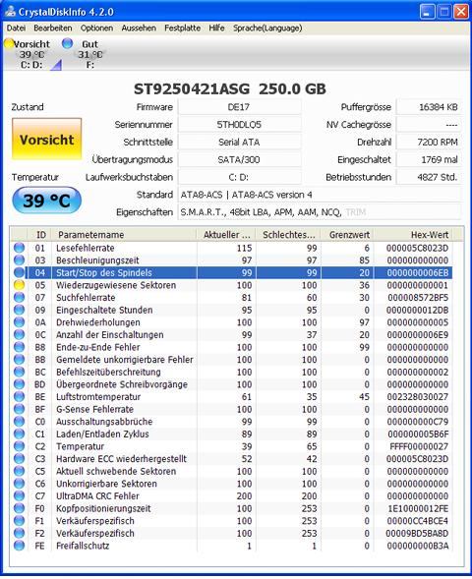This screenshot has height=579, width=472.
Task: Click the status icon of Beschleunigungszeit row
Action: pyautogui.click(x=20, y=260)
